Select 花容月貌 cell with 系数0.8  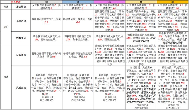tap(78, 21)
